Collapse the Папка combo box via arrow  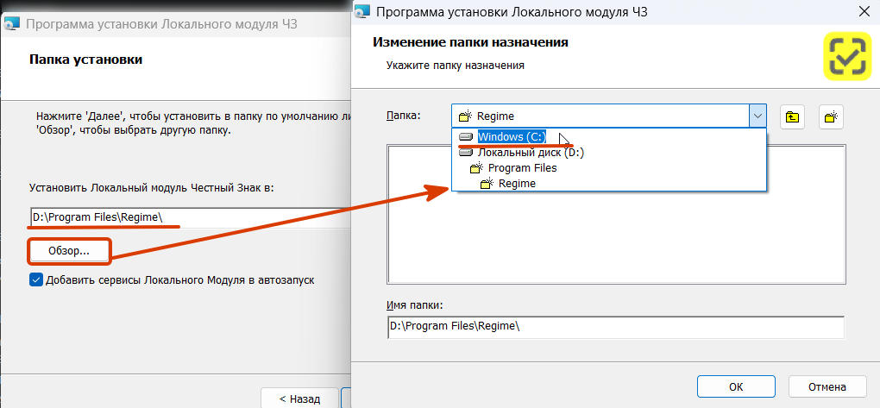coord(757,116)
